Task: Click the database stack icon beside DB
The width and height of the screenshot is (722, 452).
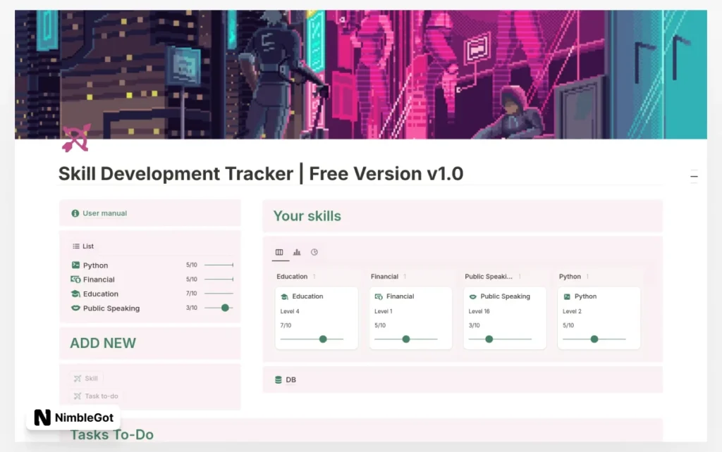Action: click(x=278, y=379)
